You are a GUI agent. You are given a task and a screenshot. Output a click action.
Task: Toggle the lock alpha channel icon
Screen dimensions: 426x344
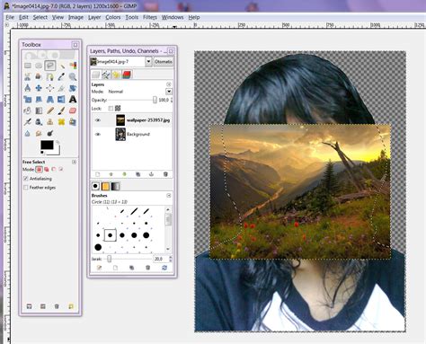[x=118, y=109]
